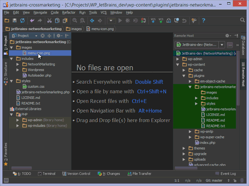Screen dimensions: 249x186
Task: Click the Paste toolbar icon
Action: 65,21
